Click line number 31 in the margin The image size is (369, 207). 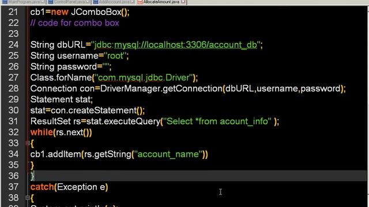pos(13,121)
